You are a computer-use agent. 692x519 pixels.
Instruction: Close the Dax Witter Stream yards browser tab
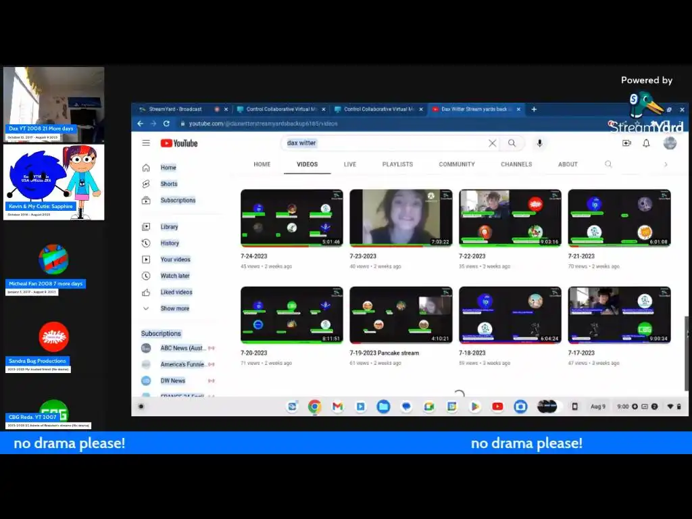click(518, 109)
